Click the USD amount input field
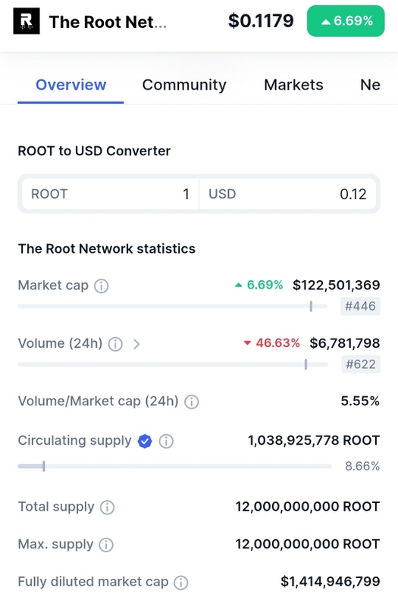Viewport: 398px width, 606px height. pyautogui.click(x=288, y=194)
